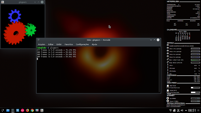Open the Configurações menu in Konsole

[x=82, y=44]
